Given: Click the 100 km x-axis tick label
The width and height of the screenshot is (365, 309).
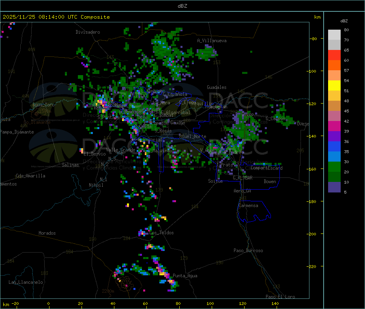Looking at the screenshot, I should (x=210, y=303).
